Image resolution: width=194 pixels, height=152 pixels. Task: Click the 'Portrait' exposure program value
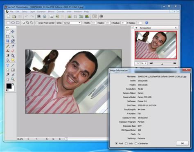click(141, 122)
